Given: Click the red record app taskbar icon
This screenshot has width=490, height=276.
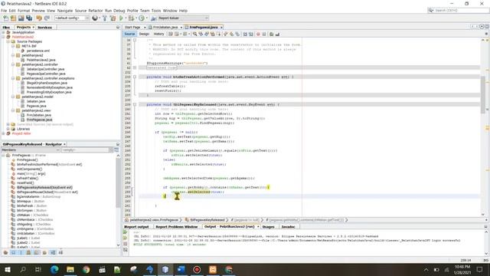Looking at the screenshot, I should (x=197, y=269).
